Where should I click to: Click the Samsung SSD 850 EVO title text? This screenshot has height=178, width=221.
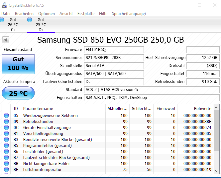(x=110, y=40)
